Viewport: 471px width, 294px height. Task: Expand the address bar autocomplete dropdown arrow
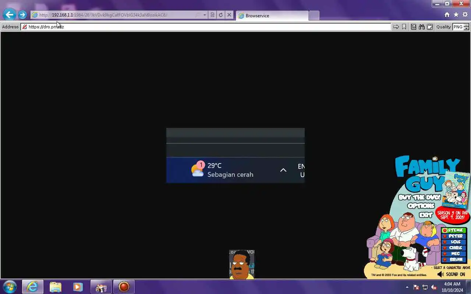point(205,15)
